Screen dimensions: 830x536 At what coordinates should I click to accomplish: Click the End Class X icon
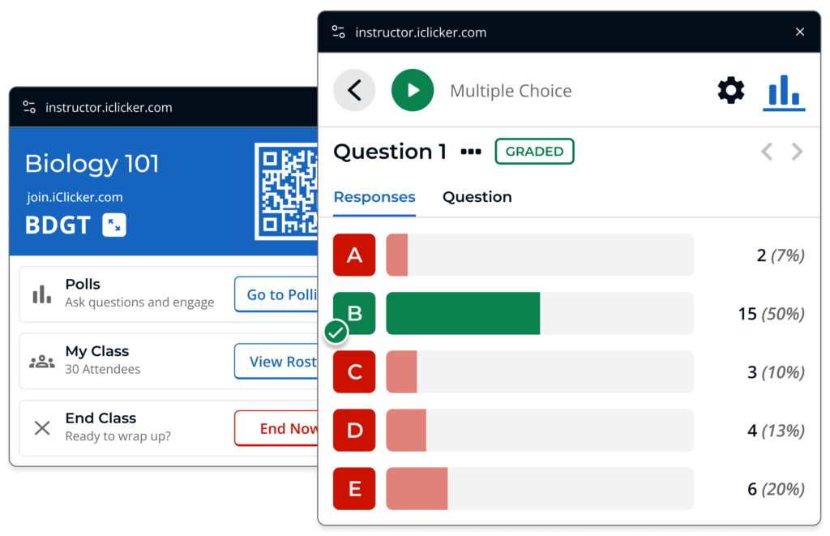point(42,428)
